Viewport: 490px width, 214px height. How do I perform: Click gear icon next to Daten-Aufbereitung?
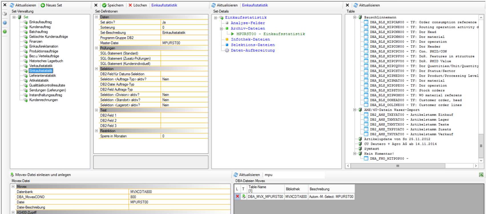click(x=227, y=50)
